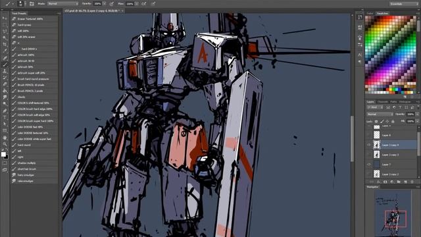The height and width of the screenshot is (237, 421).
Task: Open the Fill percentage dropdown arrow
Action: [x=417, y=121]
